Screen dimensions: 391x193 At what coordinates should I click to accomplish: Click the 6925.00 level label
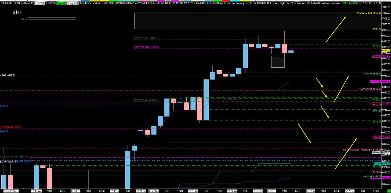point(377,111)
